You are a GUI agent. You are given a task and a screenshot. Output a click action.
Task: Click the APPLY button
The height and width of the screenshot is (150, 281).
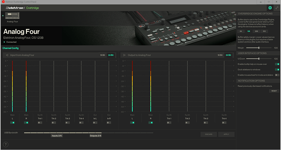[x=226, y=134]
